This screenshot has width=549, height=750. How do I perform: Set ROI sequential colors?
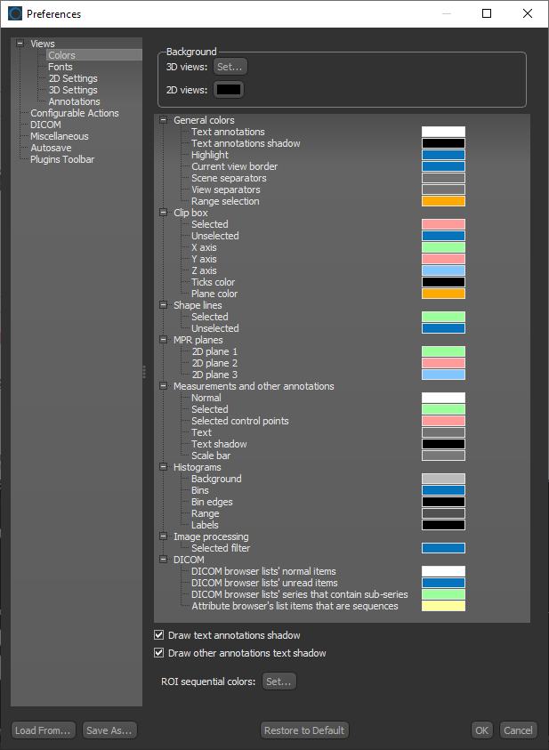tap(279, 681)
